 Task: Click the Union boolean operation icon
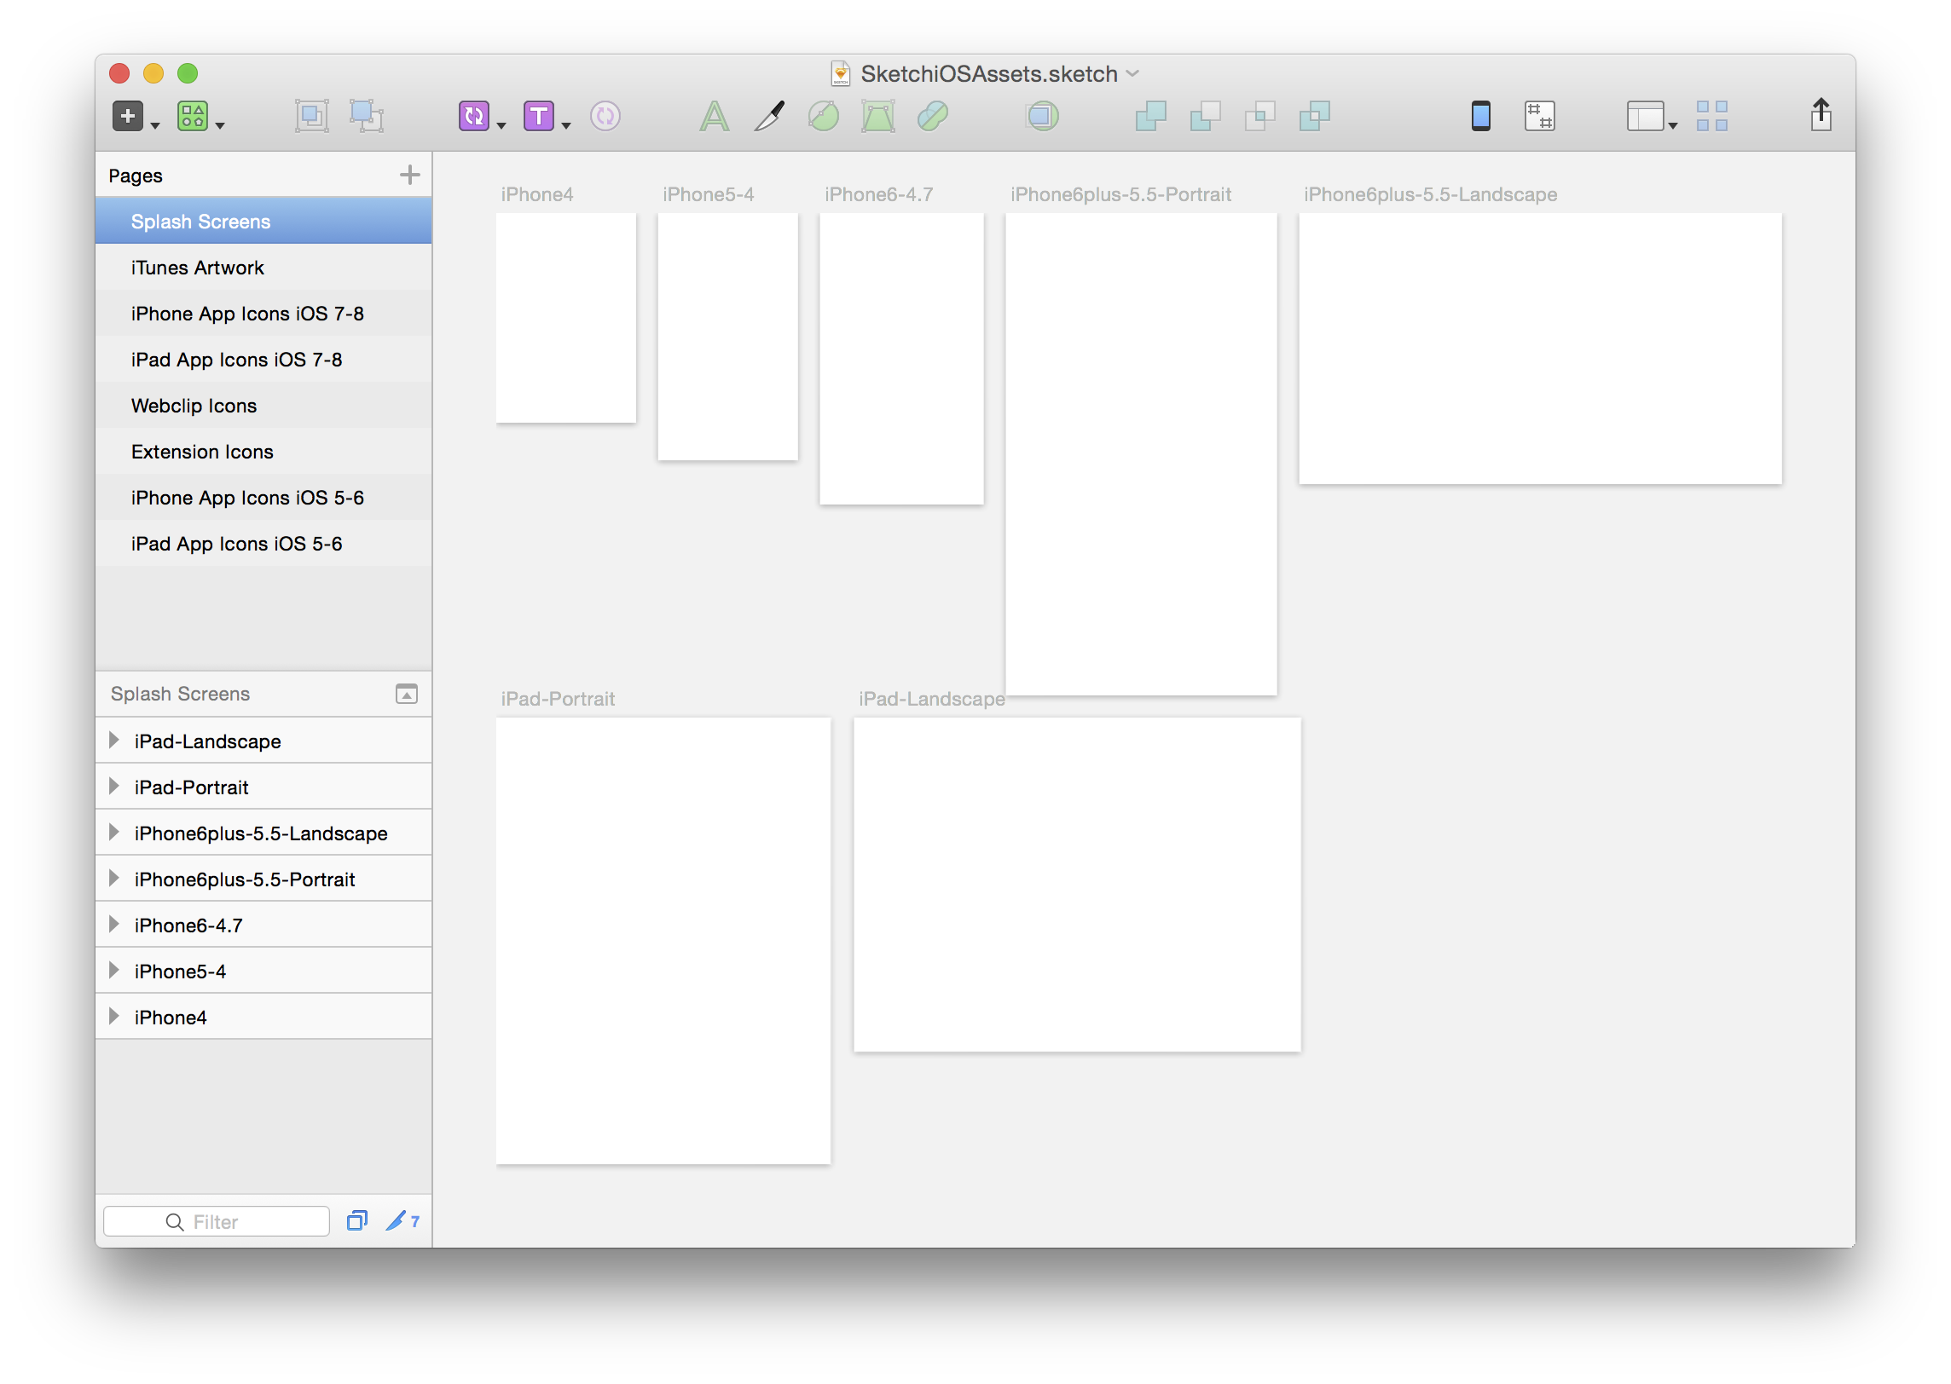tap(1150, 116)
